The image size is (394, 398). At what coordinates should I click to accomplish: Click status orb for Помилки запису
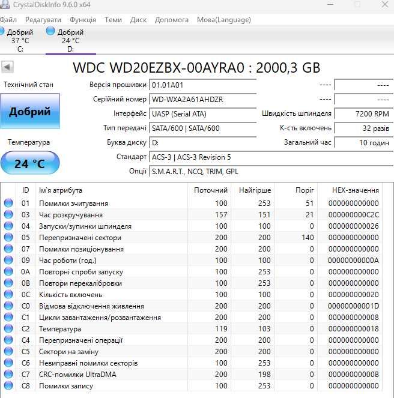(x=8, y=385)
